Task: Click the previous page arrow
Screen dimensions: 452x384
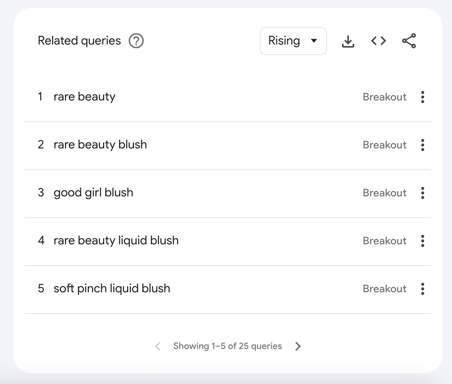Action: coord(158,346)
